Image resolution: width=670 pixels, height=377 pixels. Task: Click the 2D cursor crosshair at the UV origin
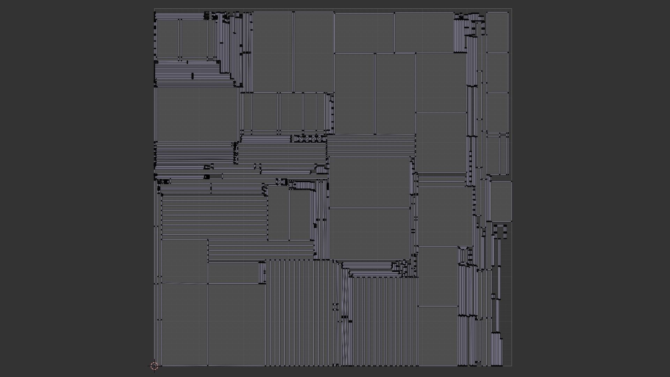pos(154,365)
